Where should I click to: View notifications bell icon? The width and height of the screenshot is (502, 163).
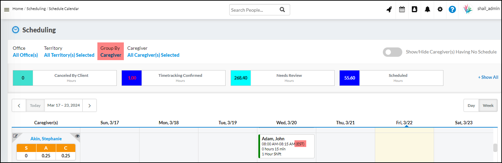(427, 10)
